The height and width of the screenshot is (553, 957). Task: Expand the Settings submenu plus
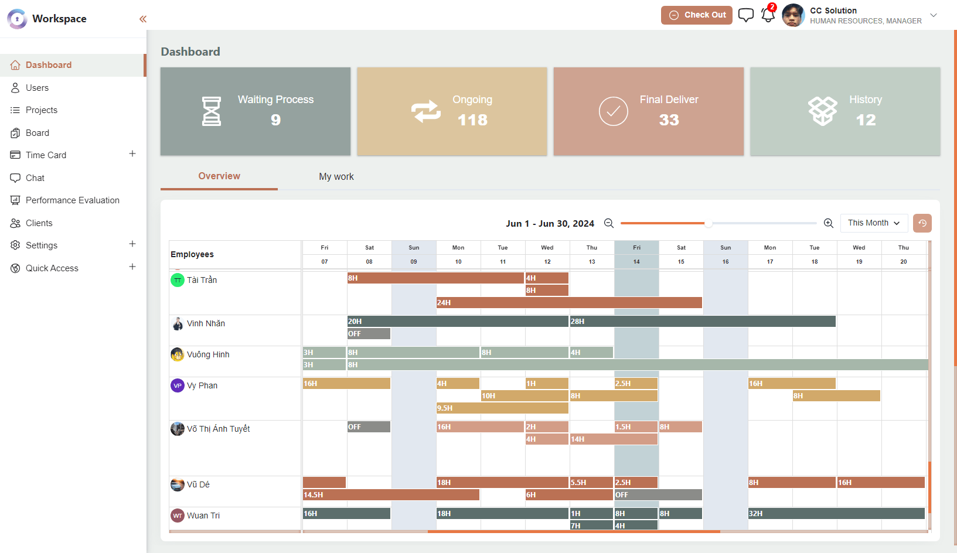pyautogui.click(x=132, y=244)
